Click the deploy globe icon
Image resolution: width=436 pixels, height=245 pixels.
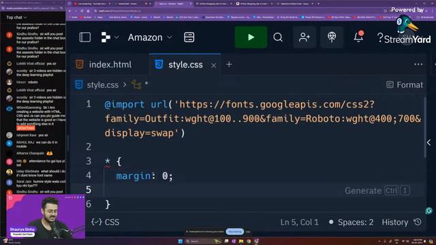point(332,37)
